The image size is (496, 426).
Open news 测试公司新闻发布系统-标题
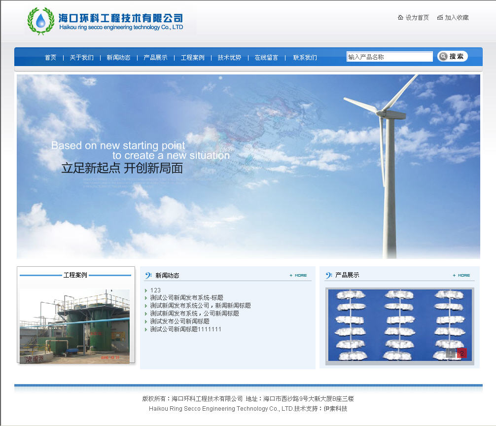(x=187, y=298)
